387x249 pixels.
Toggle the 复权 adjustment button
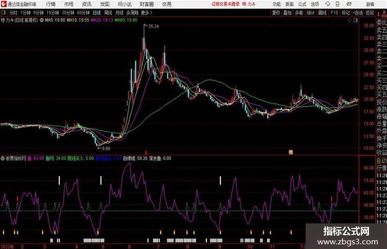276,13
